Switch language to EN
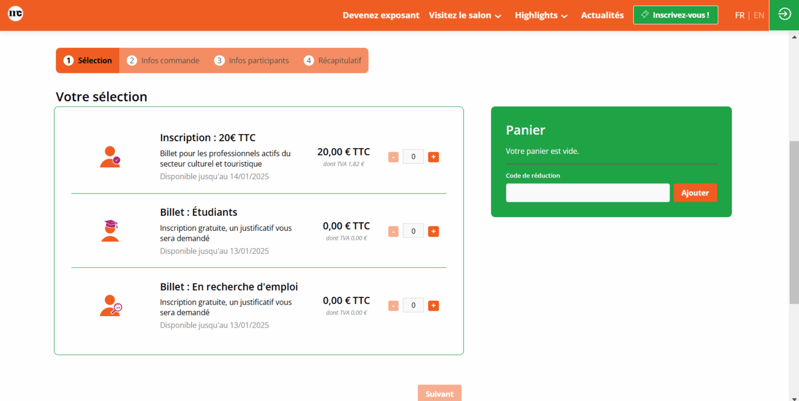This screenshot has width=799, height=401. click(758, 15)
